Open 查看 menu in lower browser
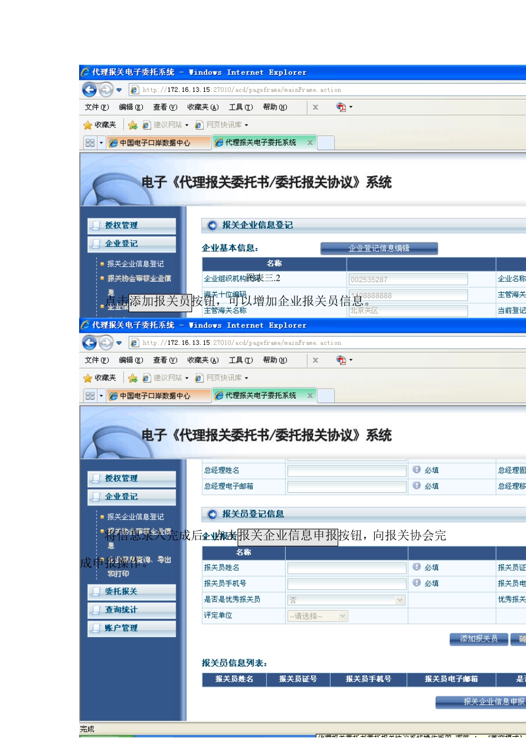This screenshot has width=526, height=744. tap(165, 360)
